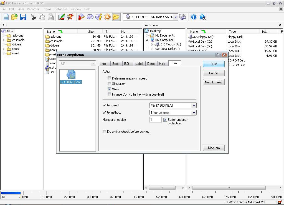
Task: Click the 3.5 Floppy (A:) drive list icon
Action: [190, 37]
